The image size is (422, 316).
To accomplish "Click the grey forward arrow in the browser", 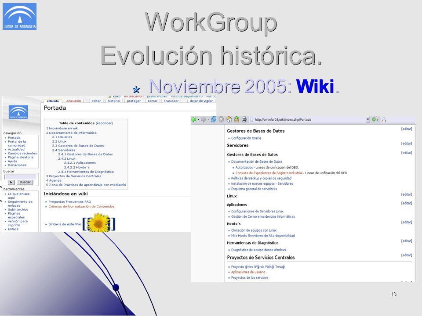I will pyautogui.click(x=204, y=119).
